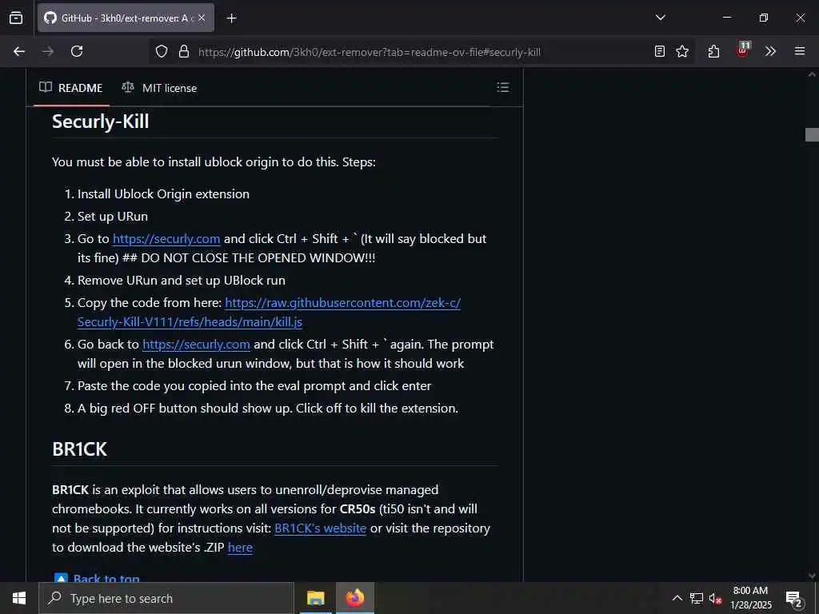Click the 'here' ZIP download link
The height and width of the screenshot is (614, 819).
240,548
